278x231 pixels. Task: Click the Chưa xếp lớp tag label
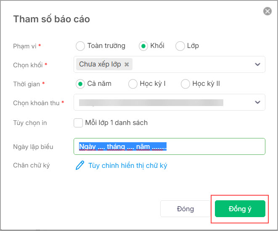click(100, 64)
